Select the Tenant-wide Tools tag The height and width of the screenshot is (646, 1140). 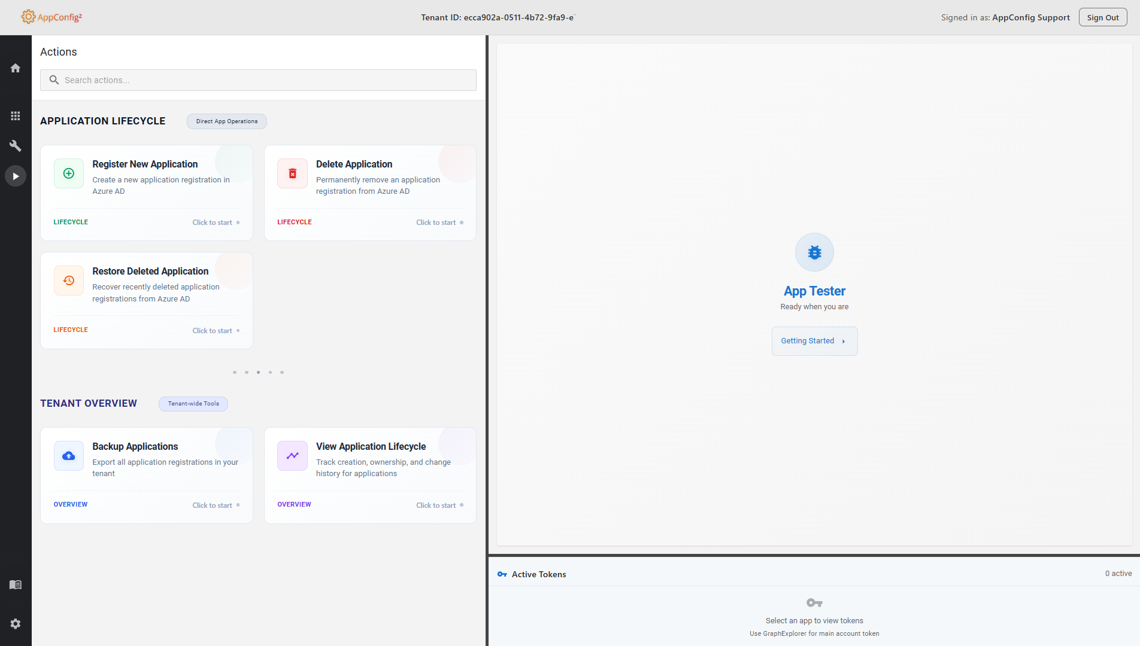pyautogui.click(x=193, y=404)
